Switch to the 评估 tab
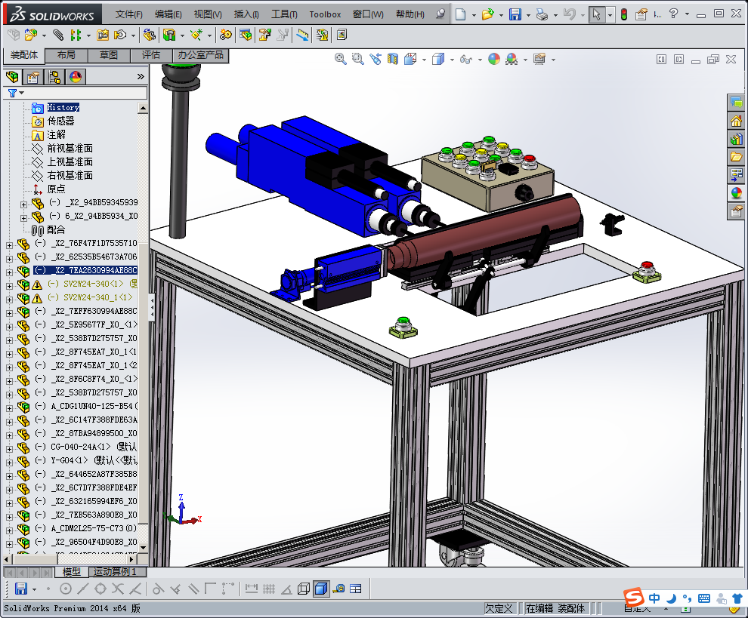The height and width of the screenshot is (618, 748). tap(151, 55)
